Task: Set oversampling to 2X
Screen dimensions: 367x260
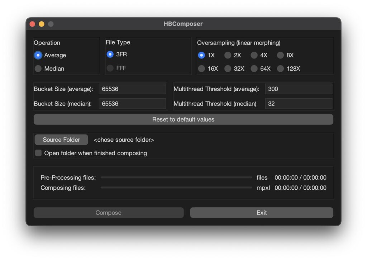Action: (x=228, y=55)
